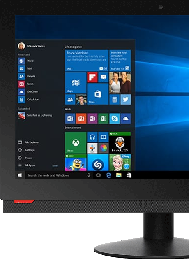Open File Explorer from the taskbar
Image resolution: width=189 pixels, height=268 pixels.
(x=119, y=175)
